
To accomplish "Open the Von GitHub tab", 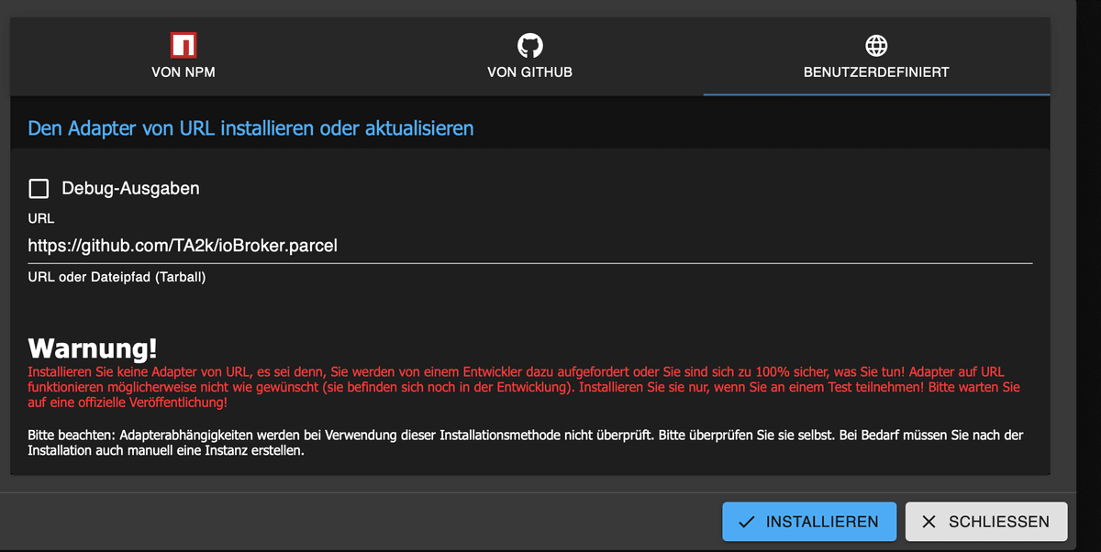I will (529, 55).
